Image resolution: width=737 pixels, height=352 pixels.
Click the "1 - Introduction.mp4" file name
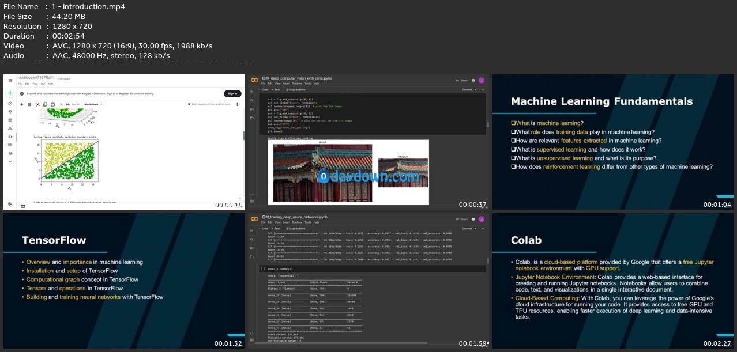click(x=88, y=6)
